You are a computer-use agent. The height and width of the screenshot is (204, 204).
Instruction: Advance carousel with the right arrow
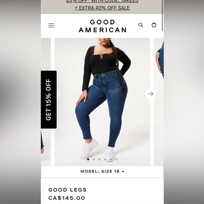click(151, 94)
